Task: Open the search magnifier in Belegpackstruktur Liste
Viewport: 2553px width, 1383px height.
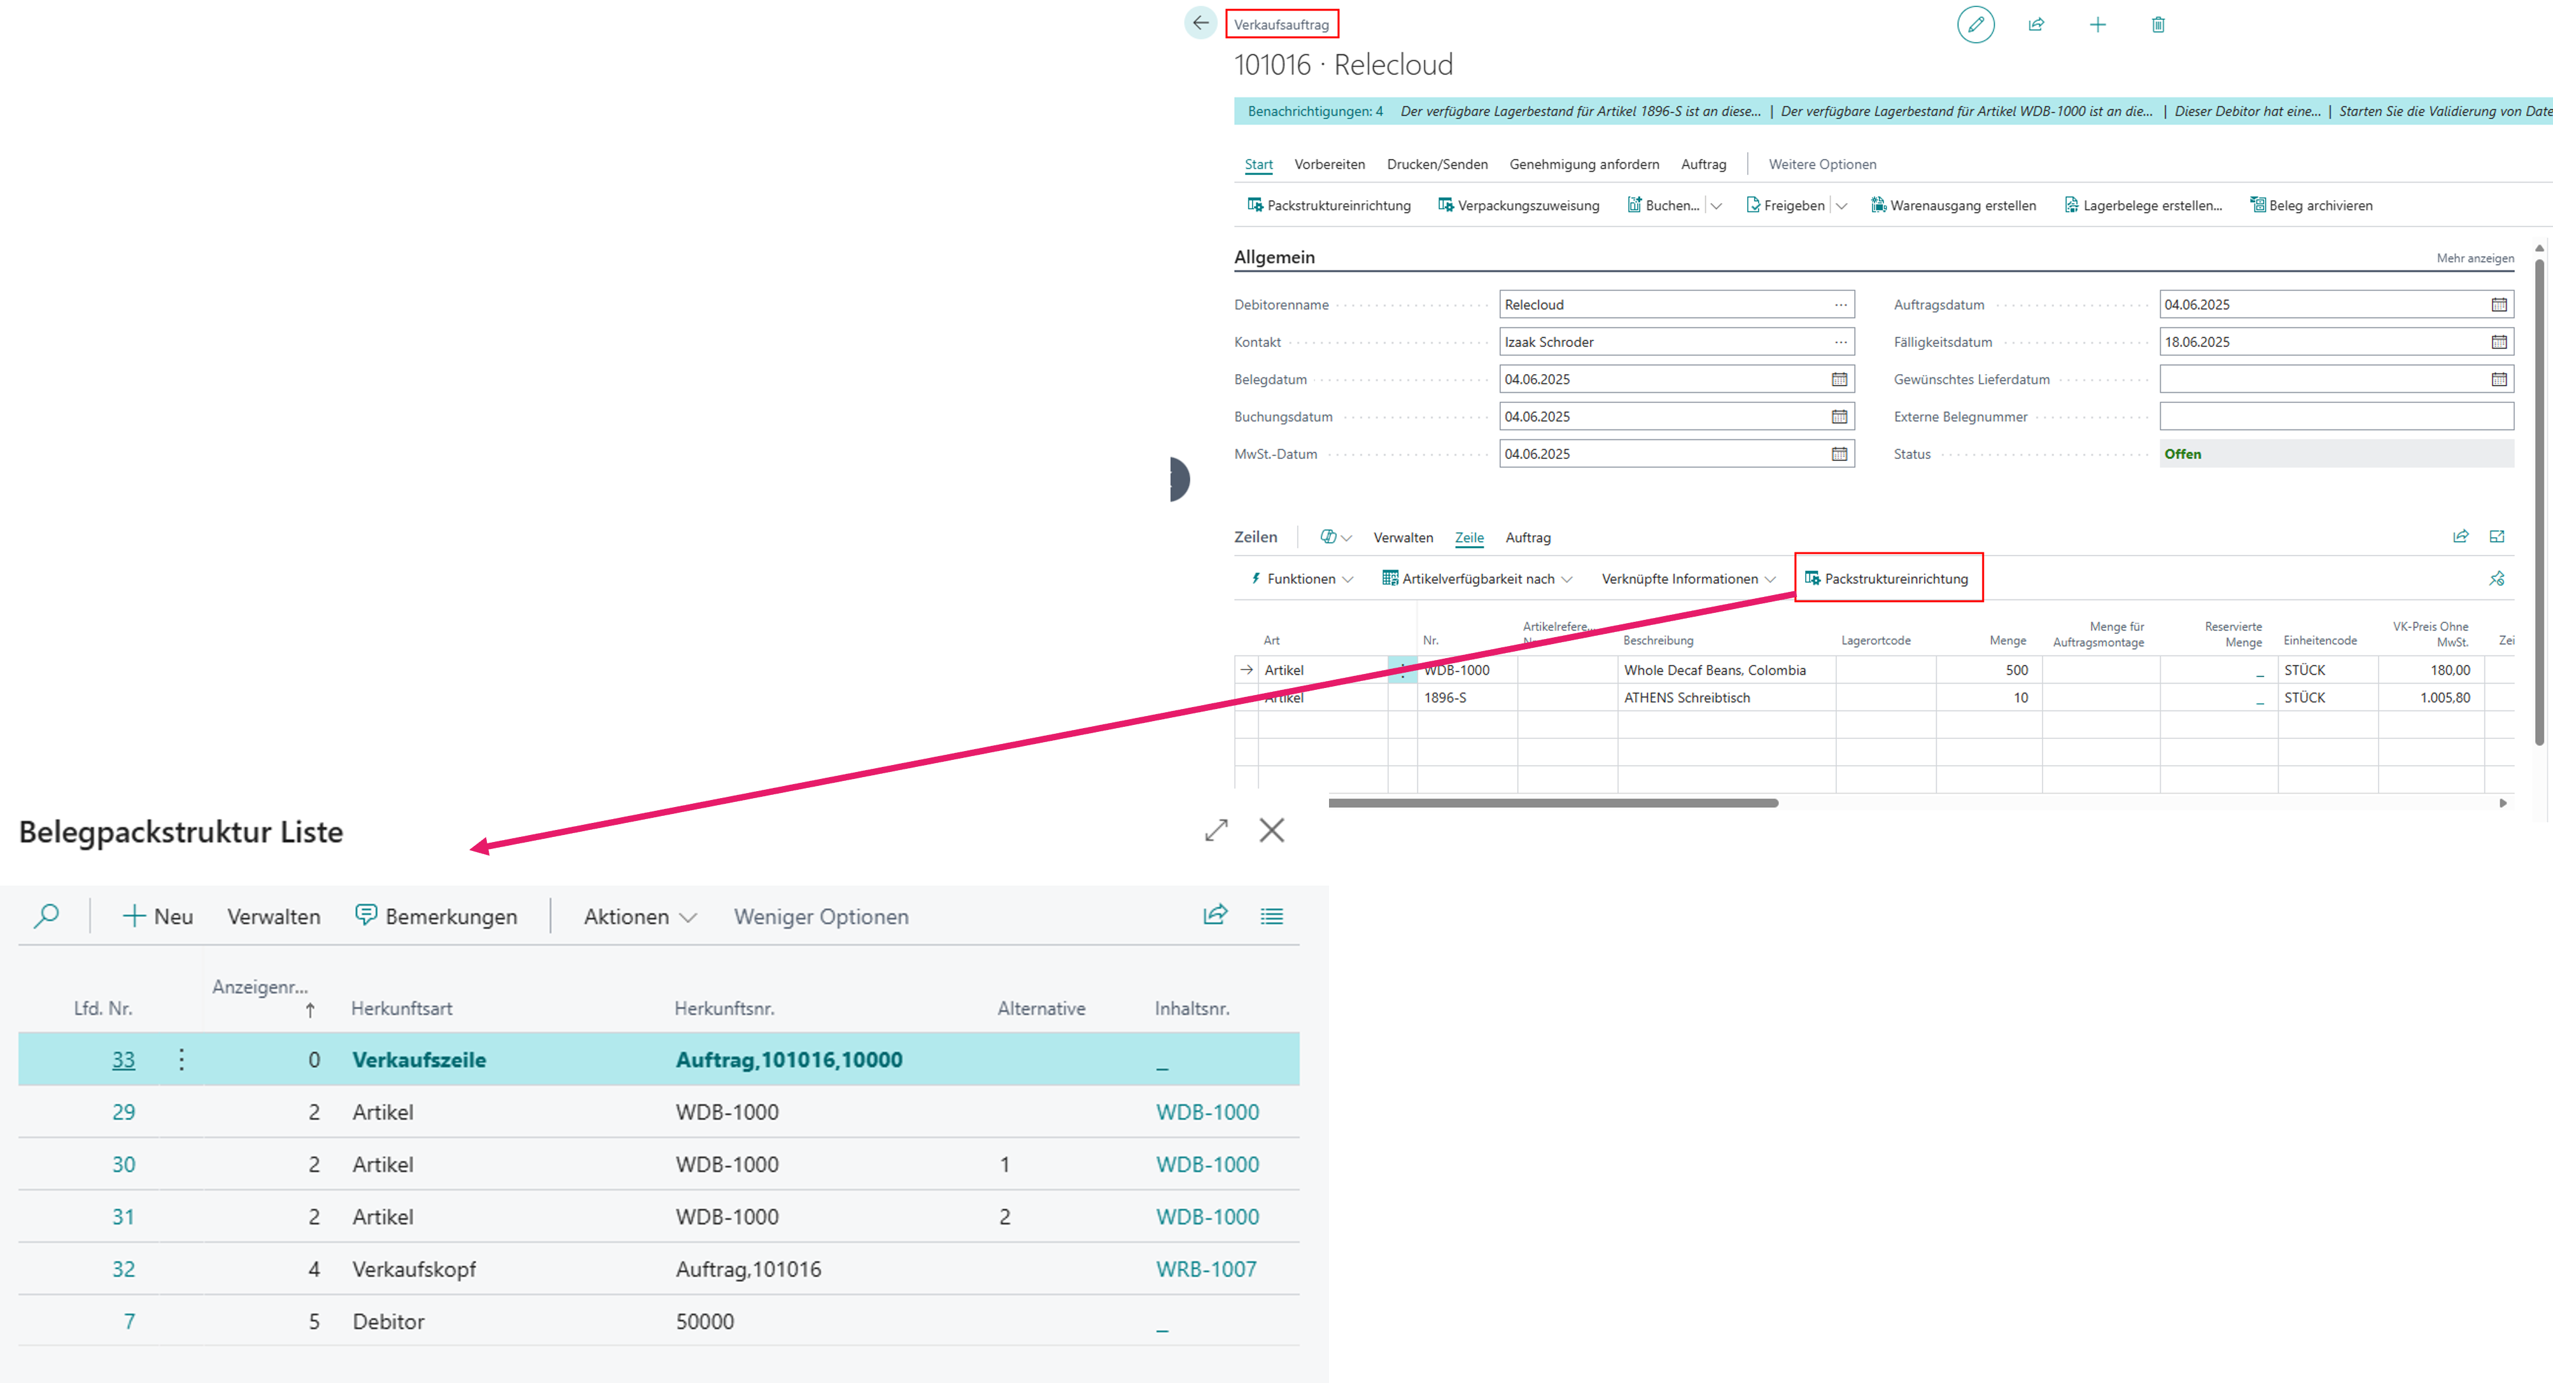Action: click(46, 915)
